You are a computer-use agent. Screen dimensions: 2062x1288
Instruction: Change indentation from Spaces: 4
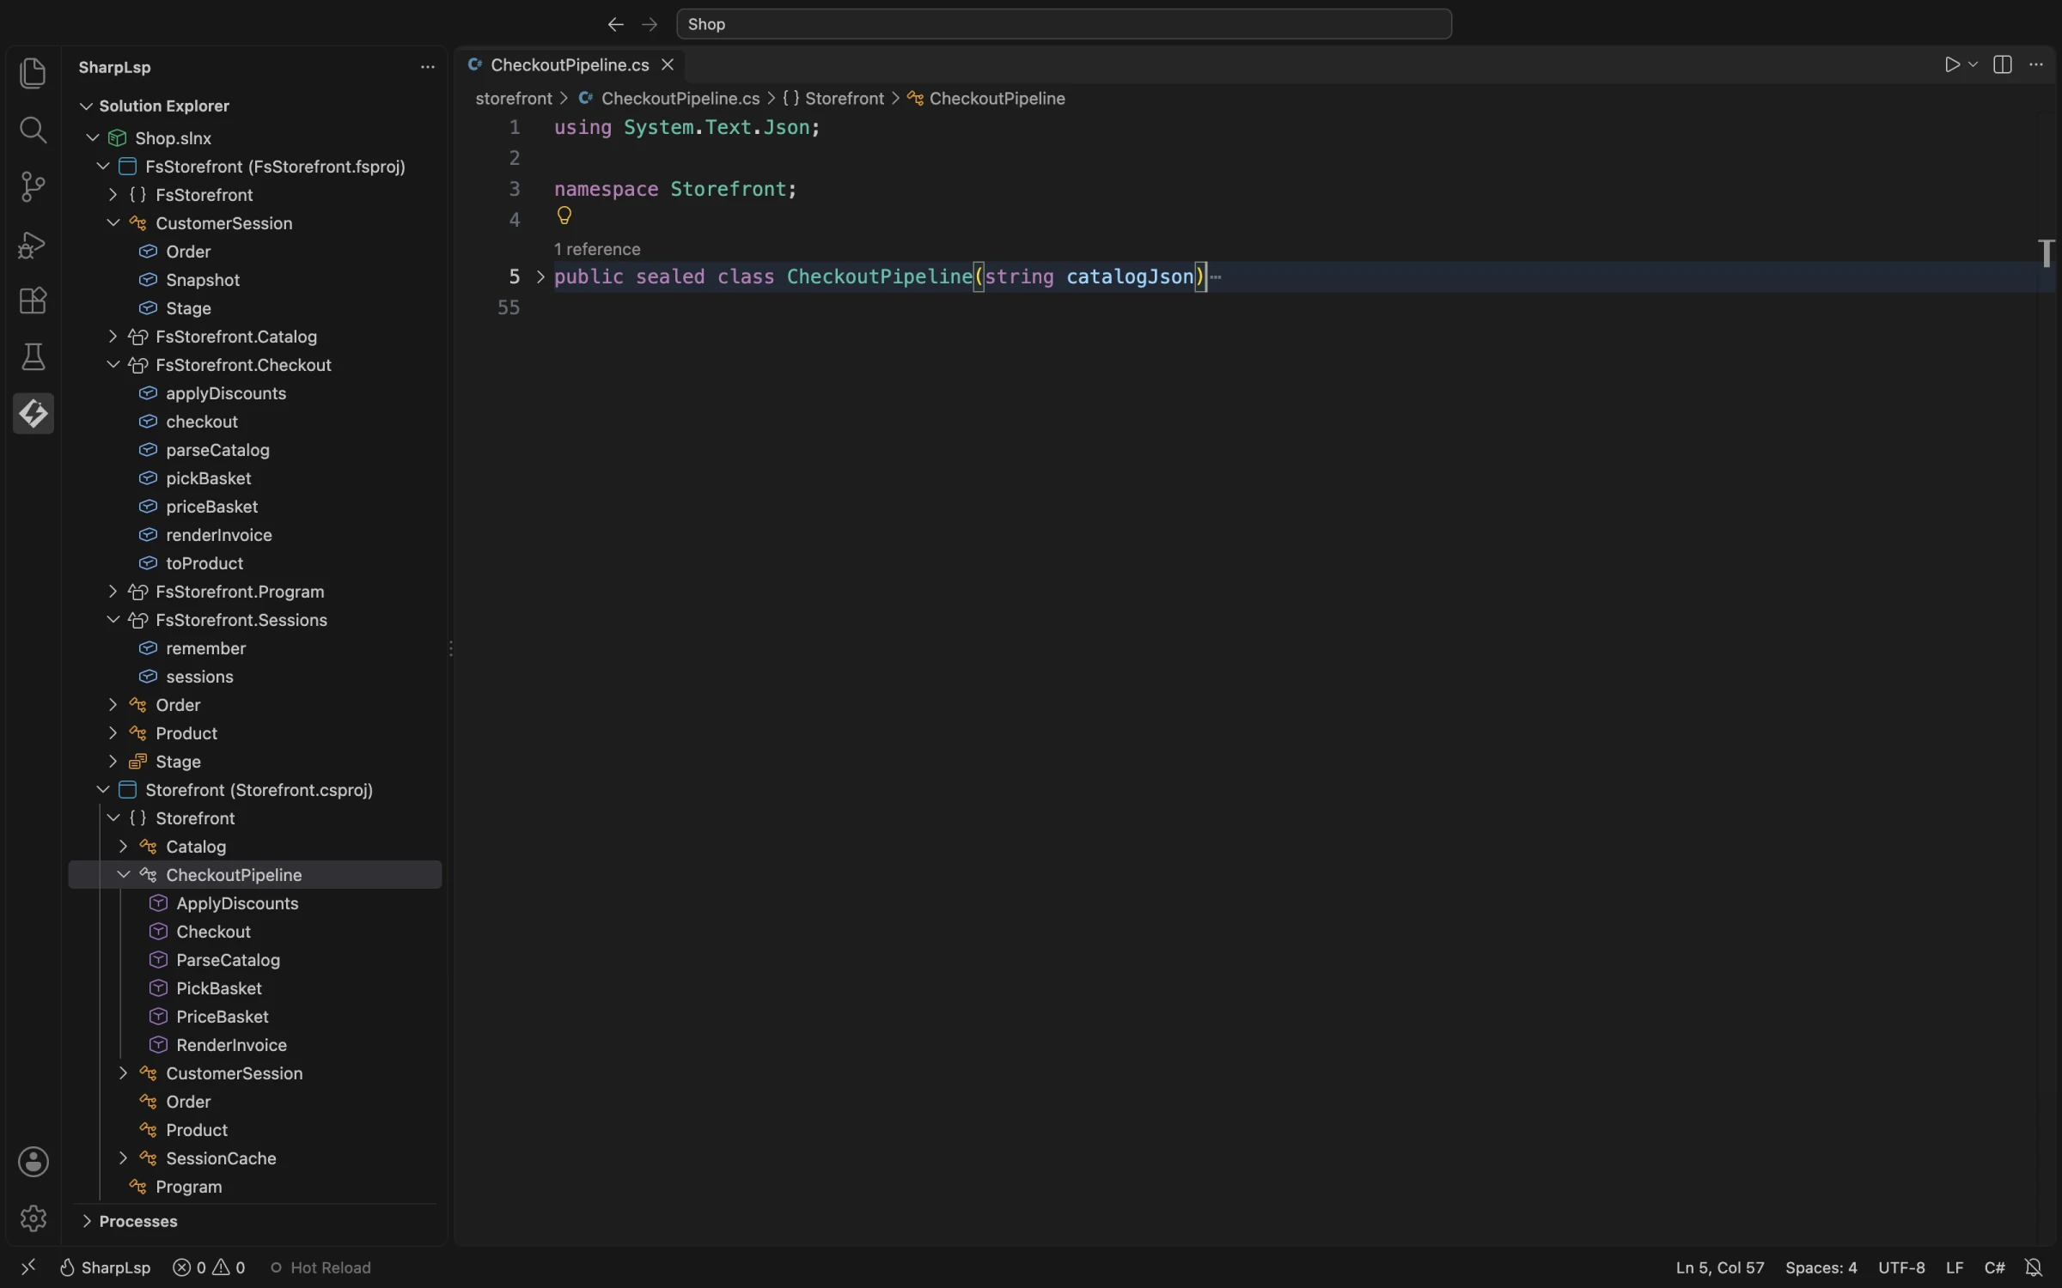[x=1821, y=1267]
